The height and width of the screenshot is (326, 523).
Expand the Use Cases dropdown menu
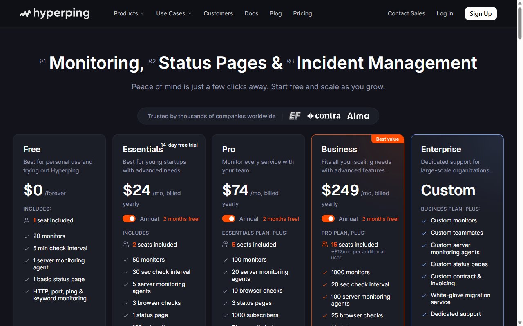point(174,13)
